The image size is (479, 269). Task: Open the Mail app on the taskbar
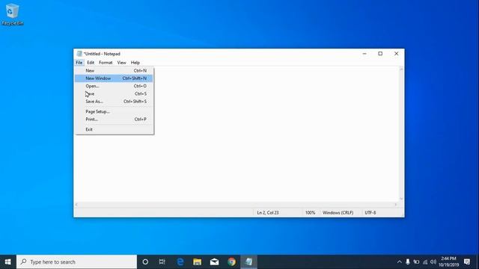[215, 262]
